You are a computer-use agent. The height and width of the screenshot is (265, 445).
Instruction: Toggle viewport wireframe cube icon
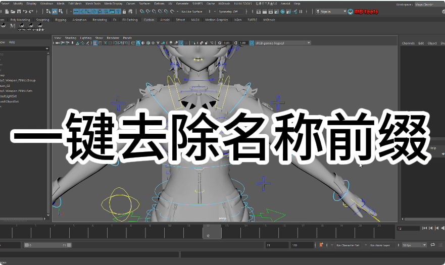tap(133, 43)
